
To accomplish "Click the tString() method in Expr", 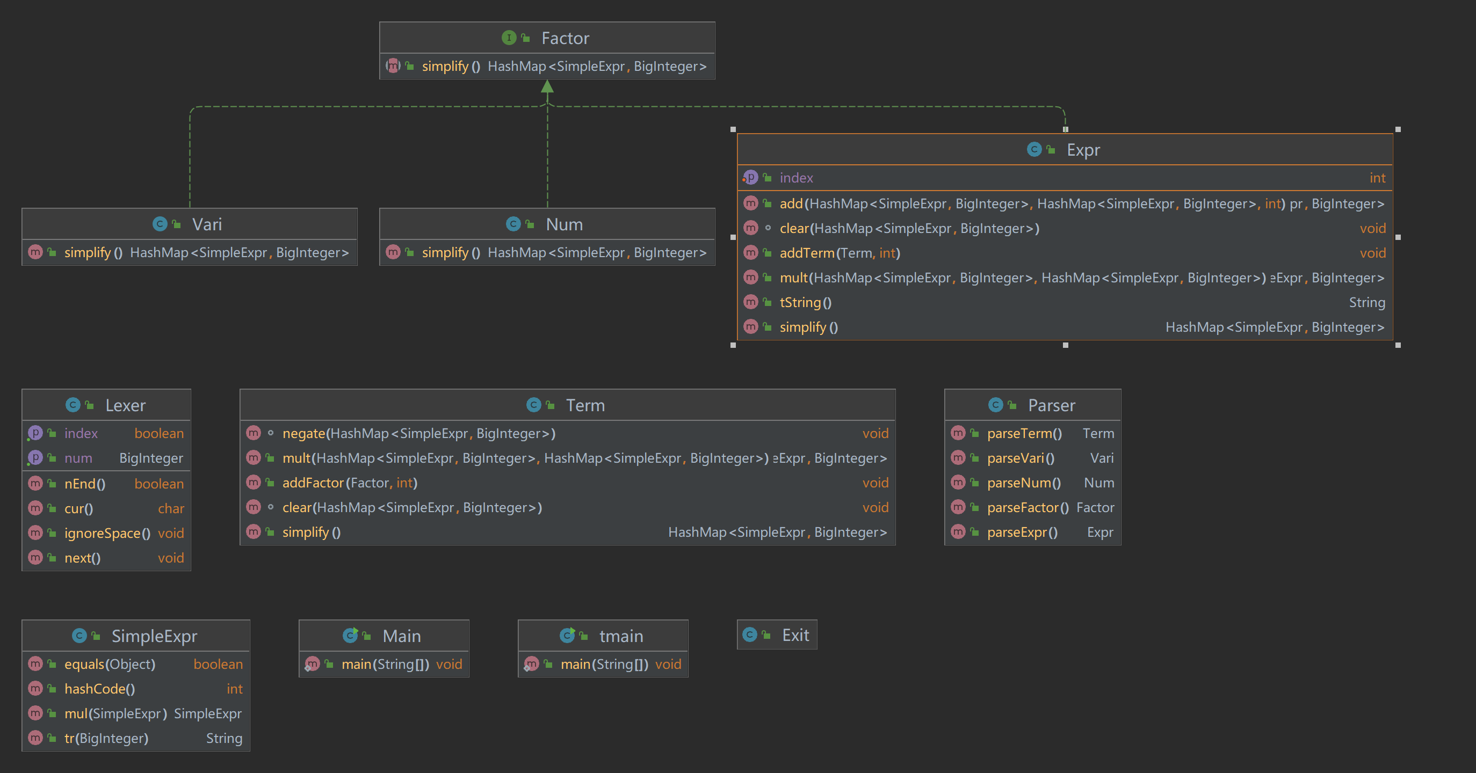I will coord(805,302).
